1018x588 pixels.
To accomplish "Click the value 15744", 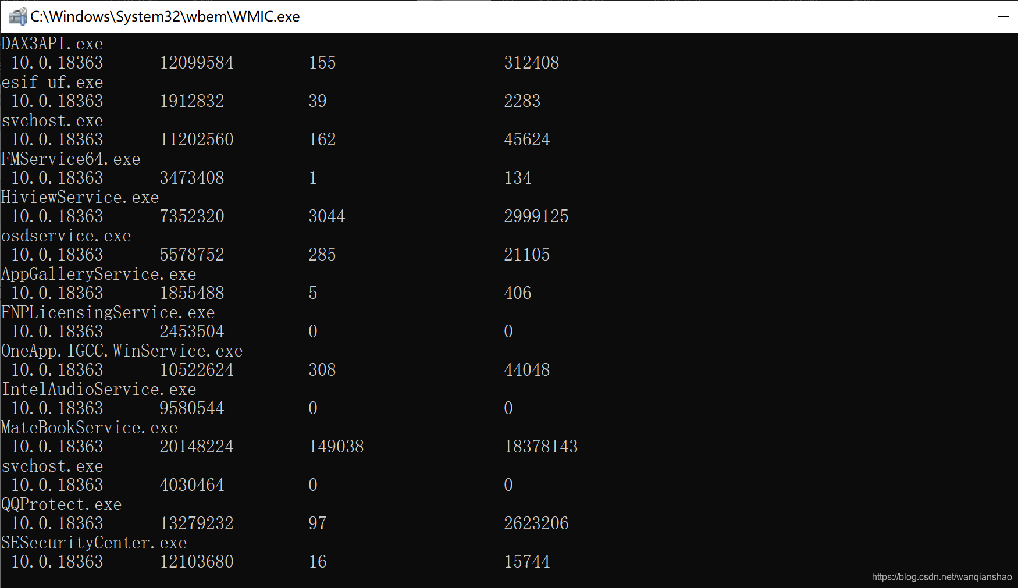I will click(527, 562).
